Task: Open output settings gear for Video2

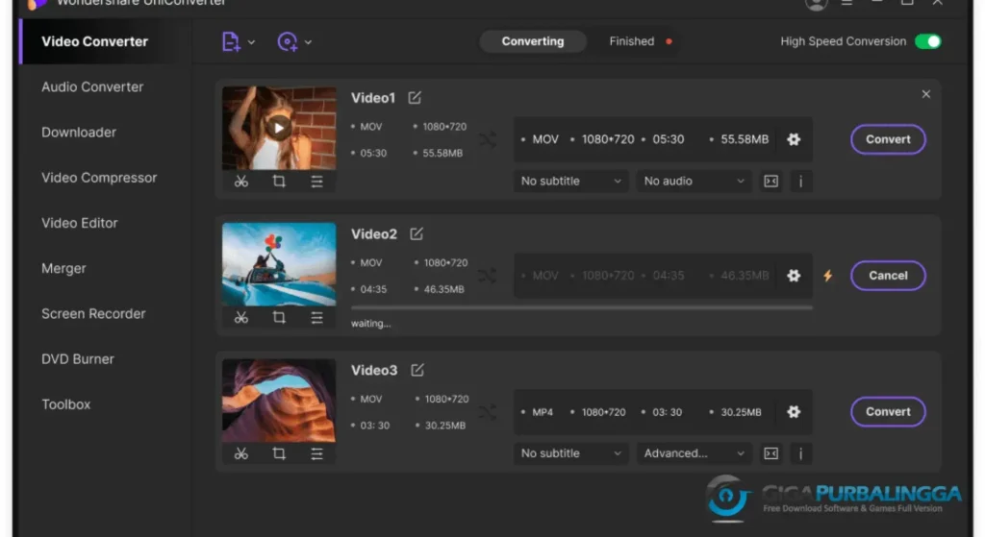Action: [x=794, y=276]
